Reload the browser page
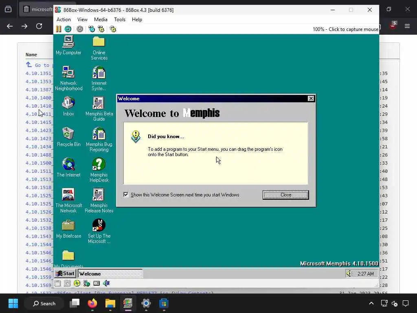This screenshot has height=313, width=417. point(39,26)
